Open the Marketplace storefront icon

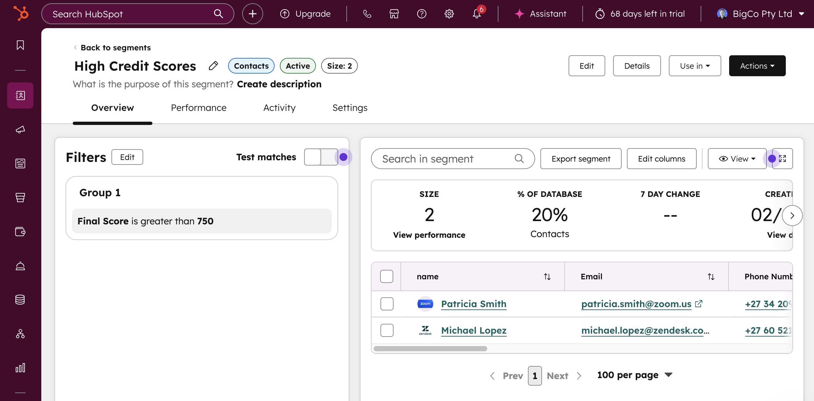click(x=393, y=14)
